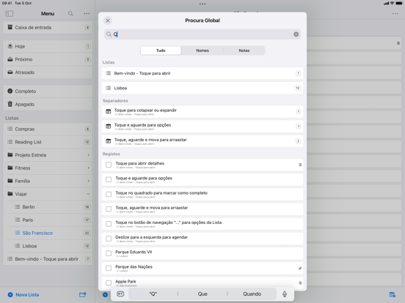Image resolution: width=405 pixels, height=303 pixels.
Task: Open the Bem-vindo list search result
Action: tap(202, 73)
